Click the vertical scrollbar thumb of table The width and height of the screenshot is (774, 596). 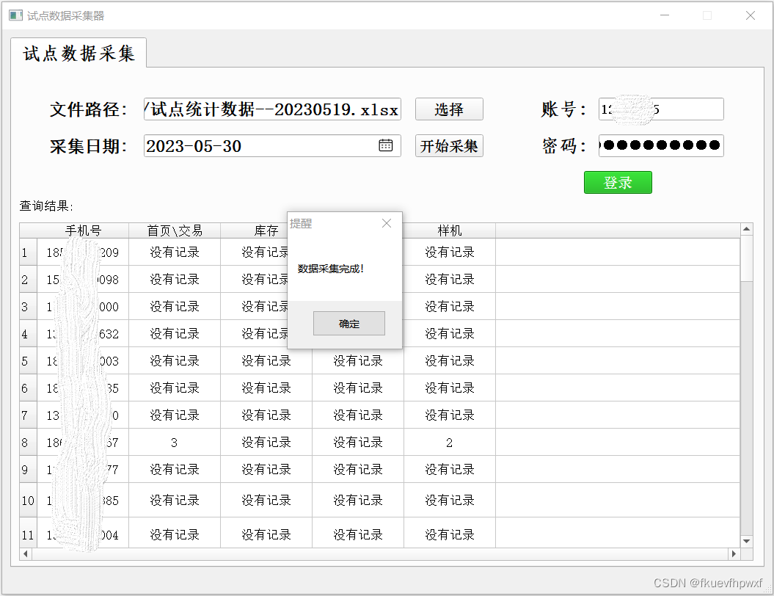(x=746, y=257)
